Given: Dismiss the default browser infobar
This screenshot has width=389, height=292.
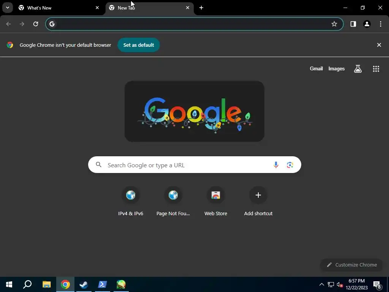Looking at the screenshot, I should [x=379, y=45].
